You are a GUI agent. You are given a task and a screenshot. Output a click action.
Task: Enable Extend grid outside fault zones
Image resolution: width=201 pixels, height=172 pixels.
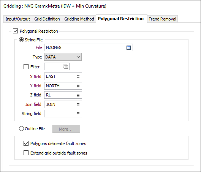[x=26, y=153]
